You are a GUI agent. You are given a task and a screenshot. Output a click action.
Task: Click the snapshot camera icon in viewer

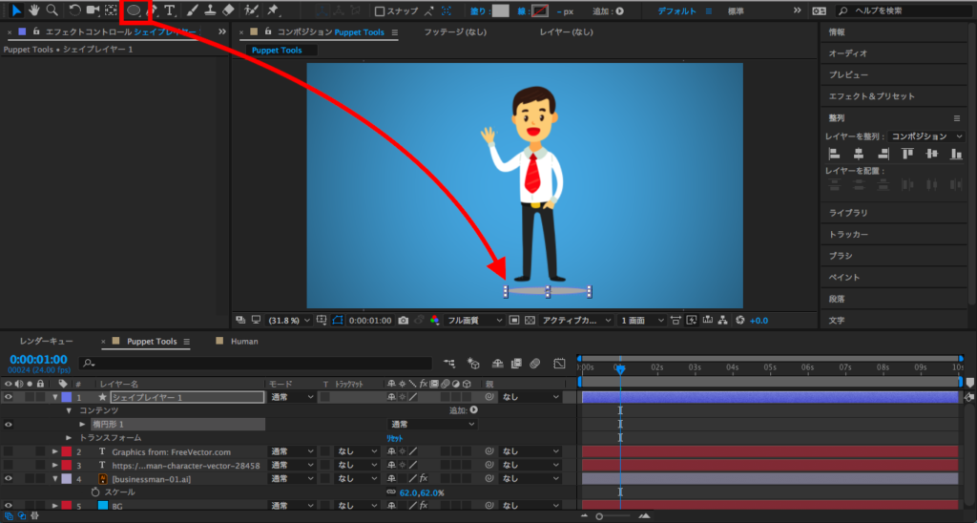404,320
